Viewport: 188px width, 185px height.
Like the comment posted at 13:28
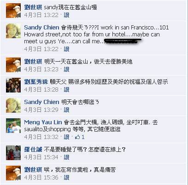[x=66, y=90]
